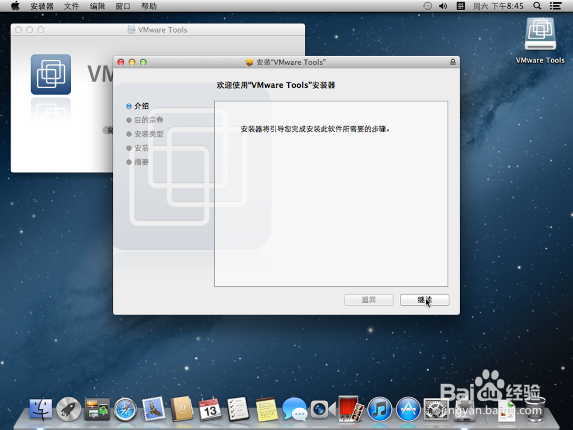
Task: Open Trash in the Dock
Action: tap(535, 409)
